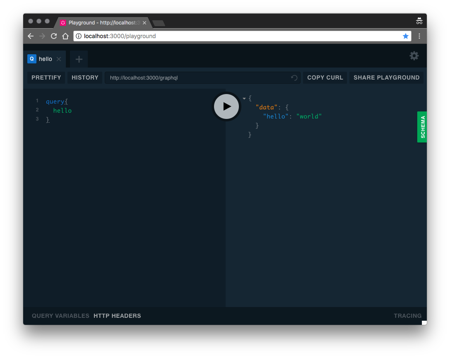Close the Playground browser tab
The image size is (450, 358).
(144, 23)
